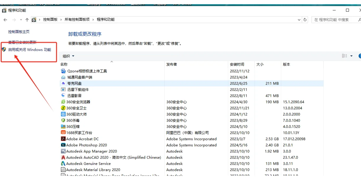Focus the 在 程序和功能 中搜索 box
The height and width of the screenshot is (180, 361).
point(334,20)
